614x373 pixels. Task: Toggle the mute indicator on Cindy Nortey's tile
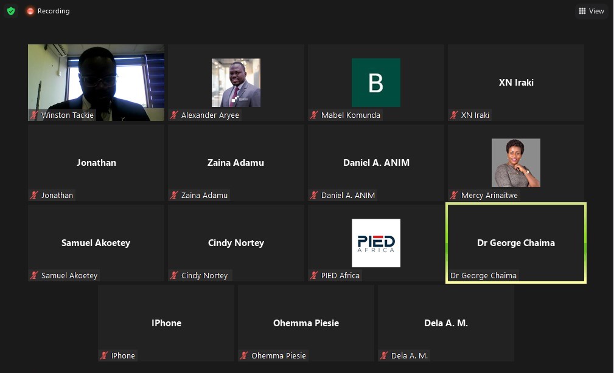(x=174, y=275)
